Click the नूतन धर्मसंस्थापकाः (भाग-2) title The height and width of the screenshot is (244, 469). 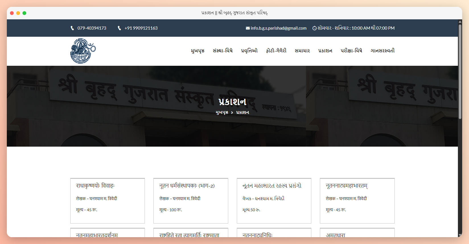pyautogui.click(x=187, y=186)
